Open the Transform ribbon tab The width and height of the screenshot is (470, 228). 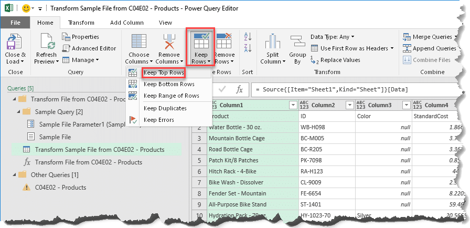coord(81,23)
